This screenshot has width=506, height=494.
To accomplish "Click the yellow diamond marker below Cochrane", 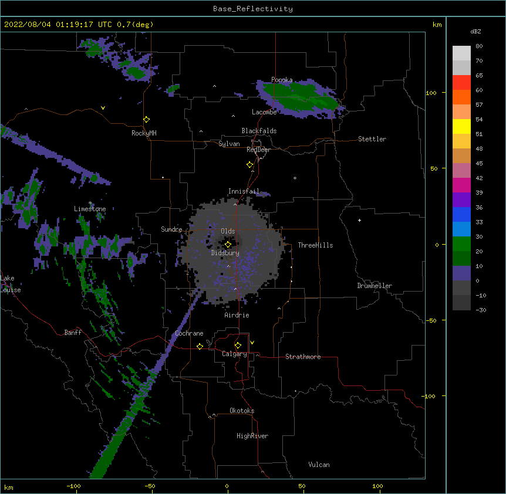I will click(200, 346).
